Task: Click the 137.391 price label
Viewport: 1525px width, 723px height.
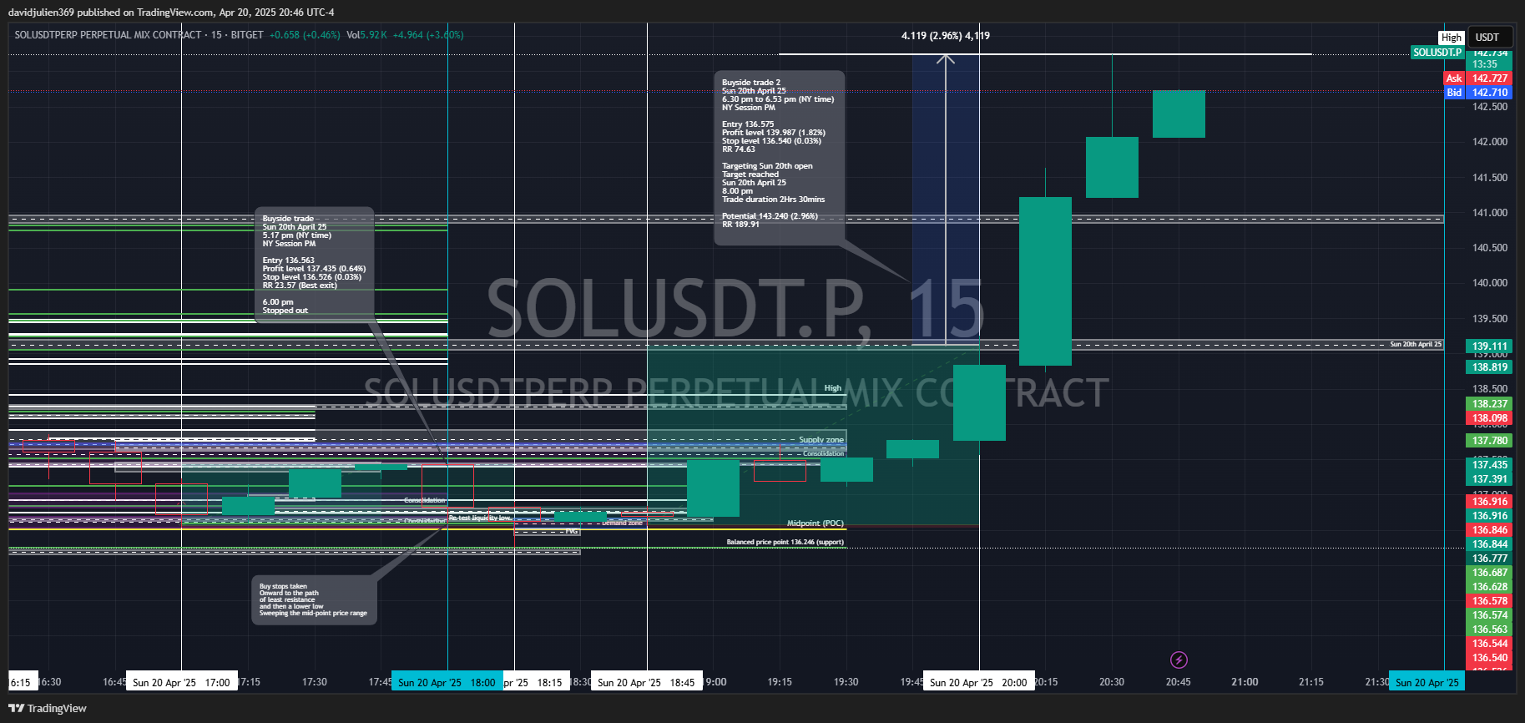Action: [x=1490, y=479]
